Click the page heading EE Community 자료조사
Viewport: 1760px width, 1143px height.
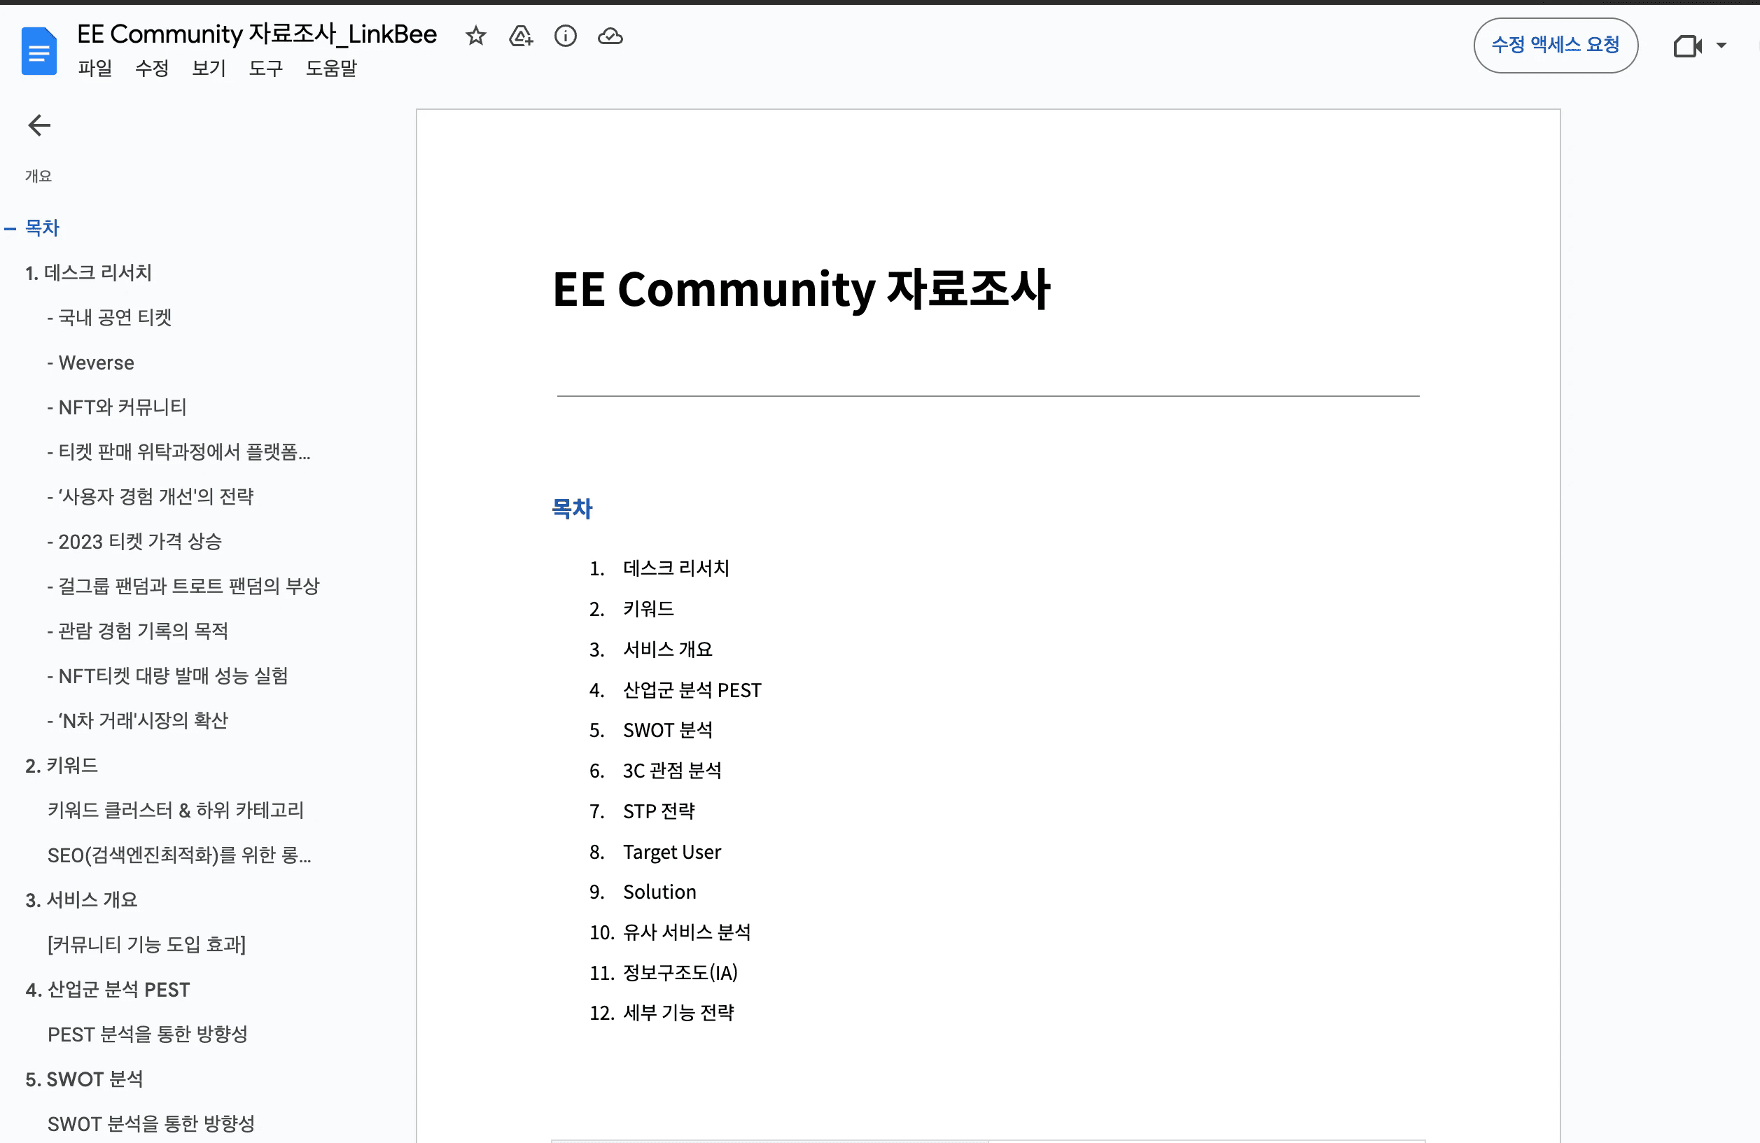[801, 288]
